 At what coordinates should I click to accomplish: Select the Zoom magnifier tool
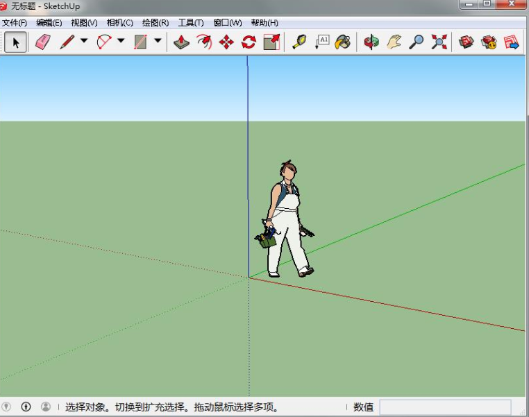point(417,42)
